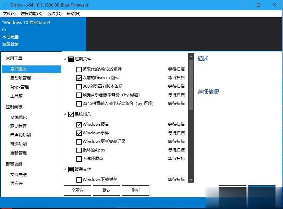The image size is (283, 209).
Task: Check 360浏览器老版本备份
Action: [79, 86]
